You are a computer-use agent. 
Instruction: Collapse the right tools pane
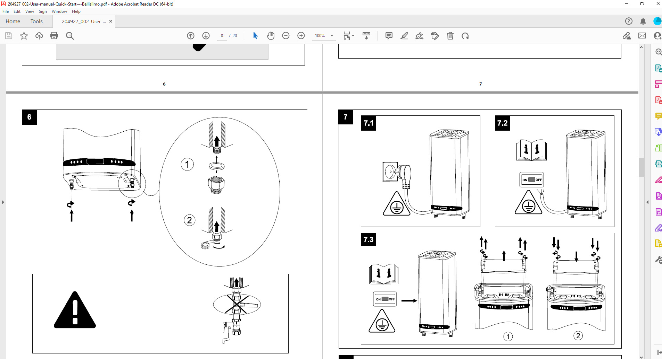647,202
